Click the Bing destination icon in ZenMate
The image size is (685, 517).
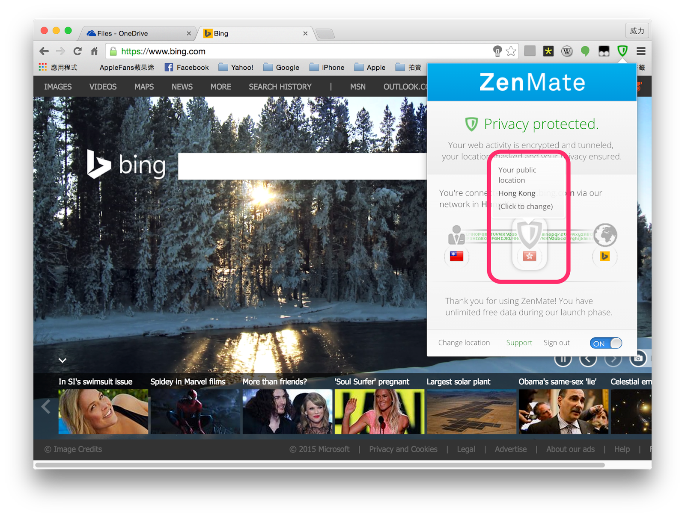(x=605, y=256)
